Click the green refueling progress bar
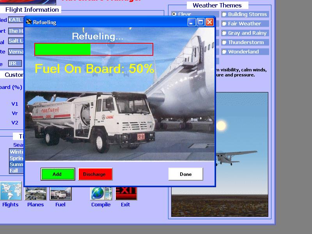Image resolution: width=312 pixels, height=234 pixels. 94,50
